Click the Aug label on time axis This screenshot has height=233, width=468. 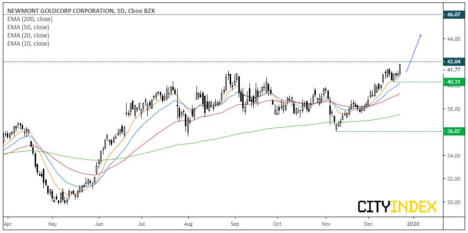coord(188,223)
